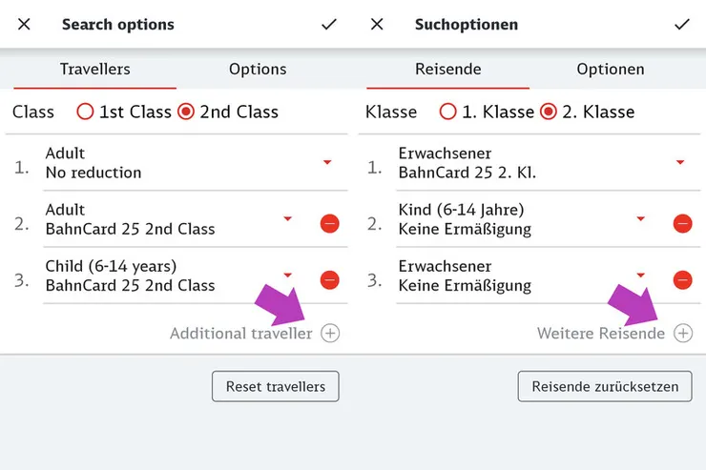Viewport: 706px width, 470px height.
Task: Open the Optionen tab
Action: (x=611, y=69)
